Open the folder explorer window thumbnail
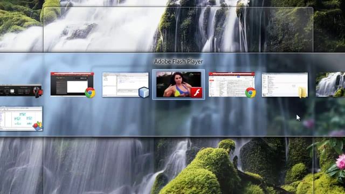The image size is (345, 194). tap(285, 85)
